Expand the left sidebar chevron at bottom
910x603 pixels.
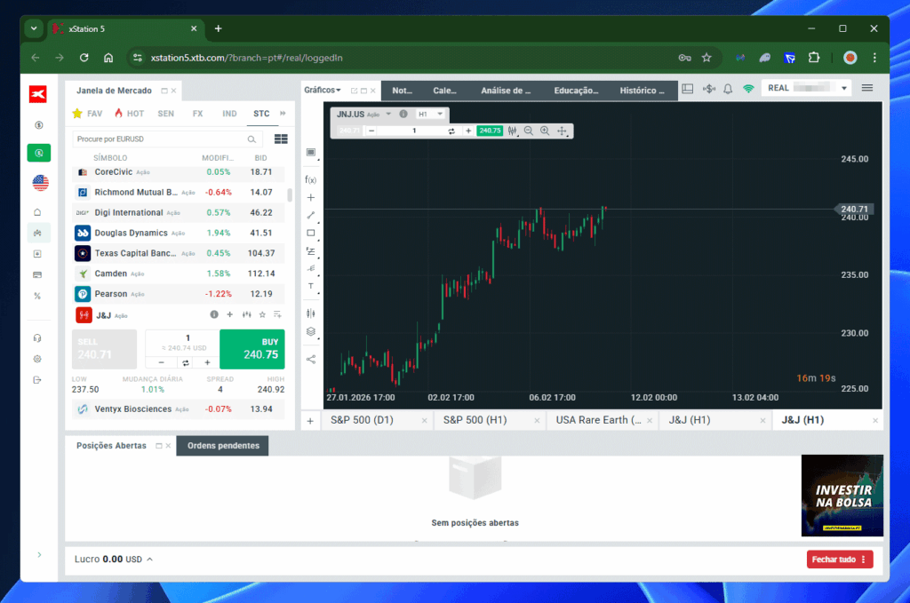(39, 555)
